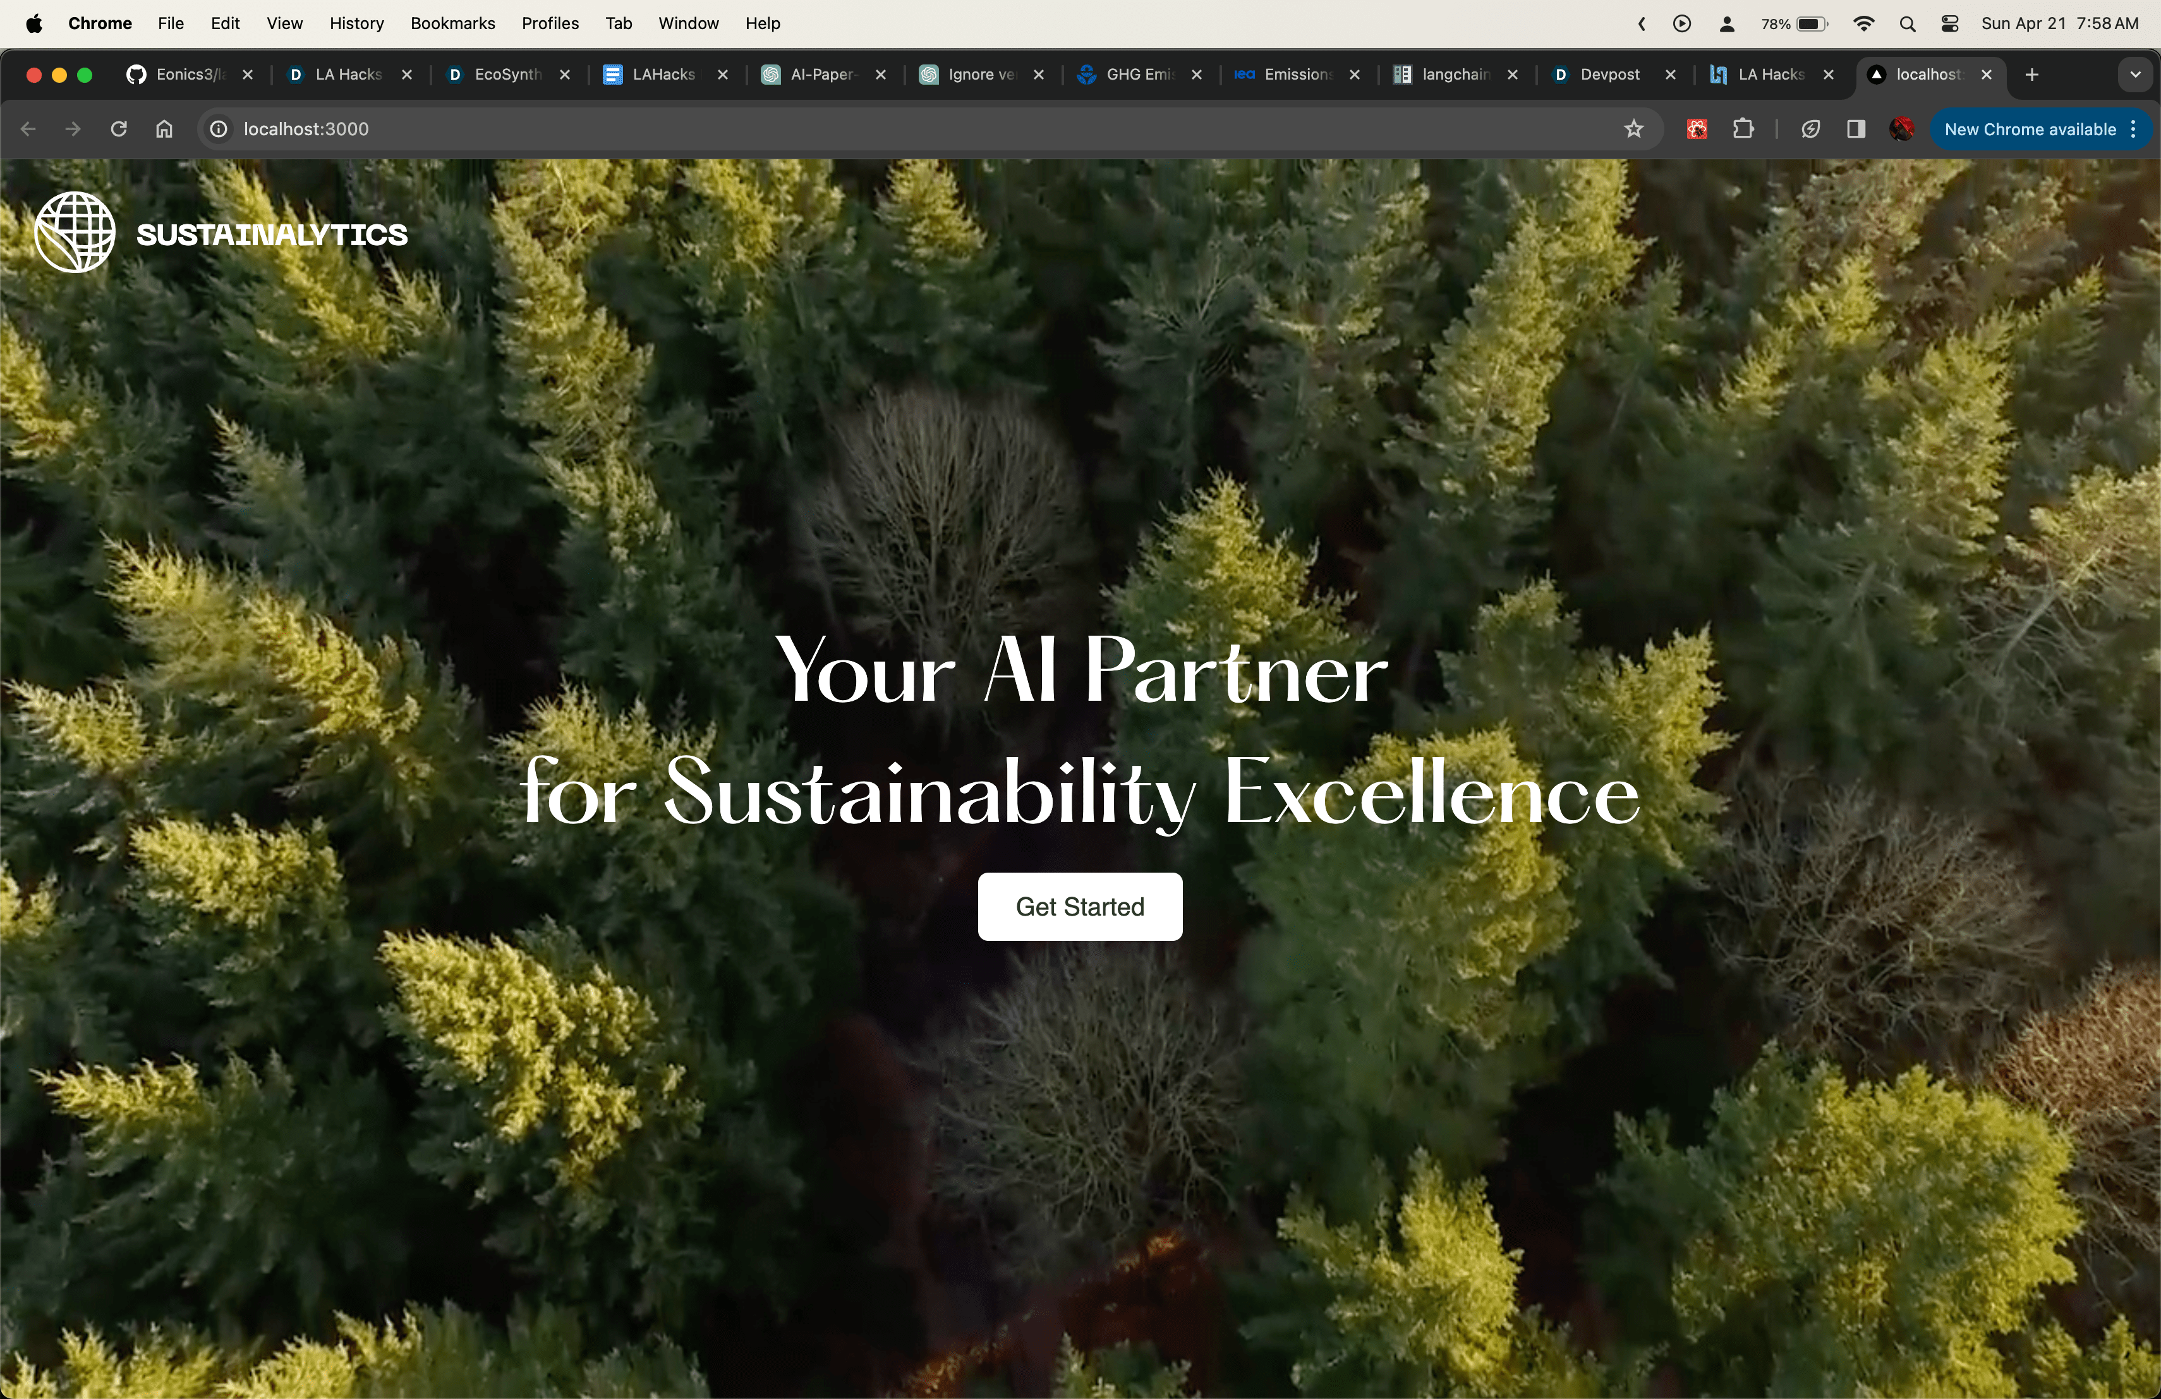Click the Sustainalytics globe logo
This screenshot has height=1399, width=2161.
point(75,233)
